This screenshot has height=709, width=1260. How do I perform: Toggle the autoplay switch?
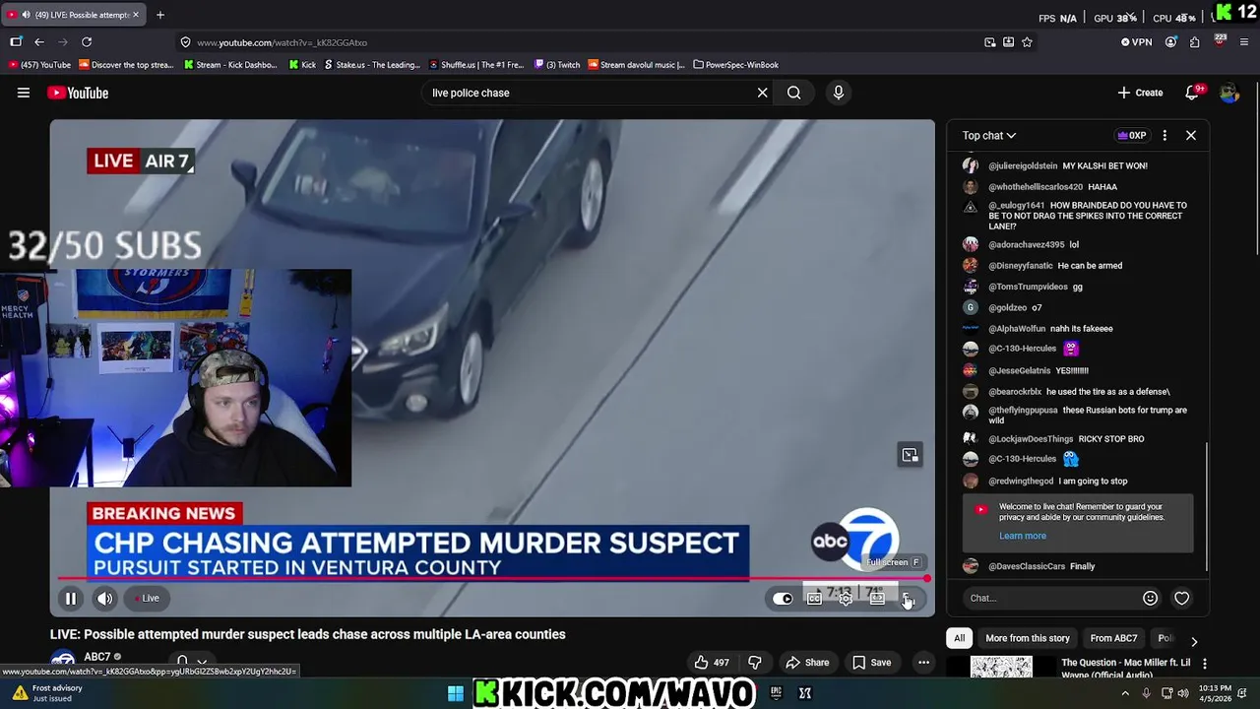coord(783,598)
